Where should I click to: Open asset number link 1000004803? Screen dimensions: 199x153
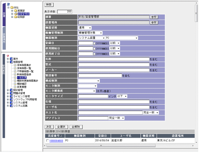pos(56,141)
